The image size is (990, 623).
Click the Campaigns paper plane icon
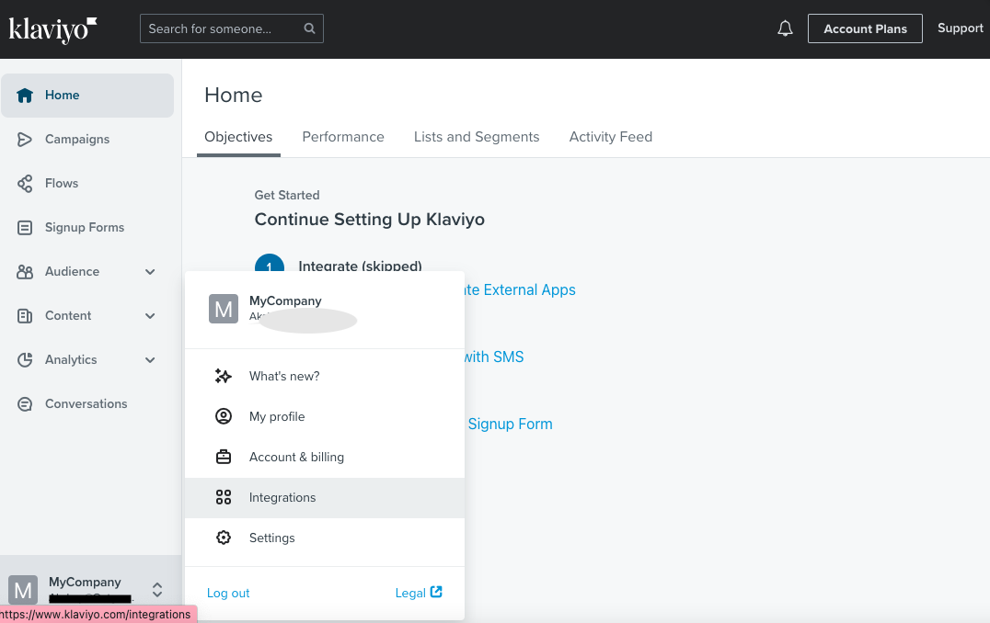coord(25,140)
